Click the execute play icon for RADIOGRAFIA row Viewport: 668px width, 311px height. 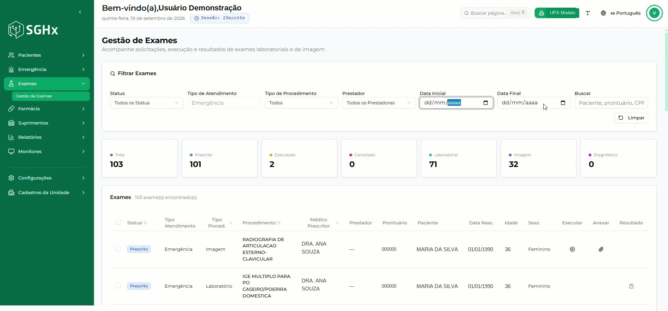point(572,249)
